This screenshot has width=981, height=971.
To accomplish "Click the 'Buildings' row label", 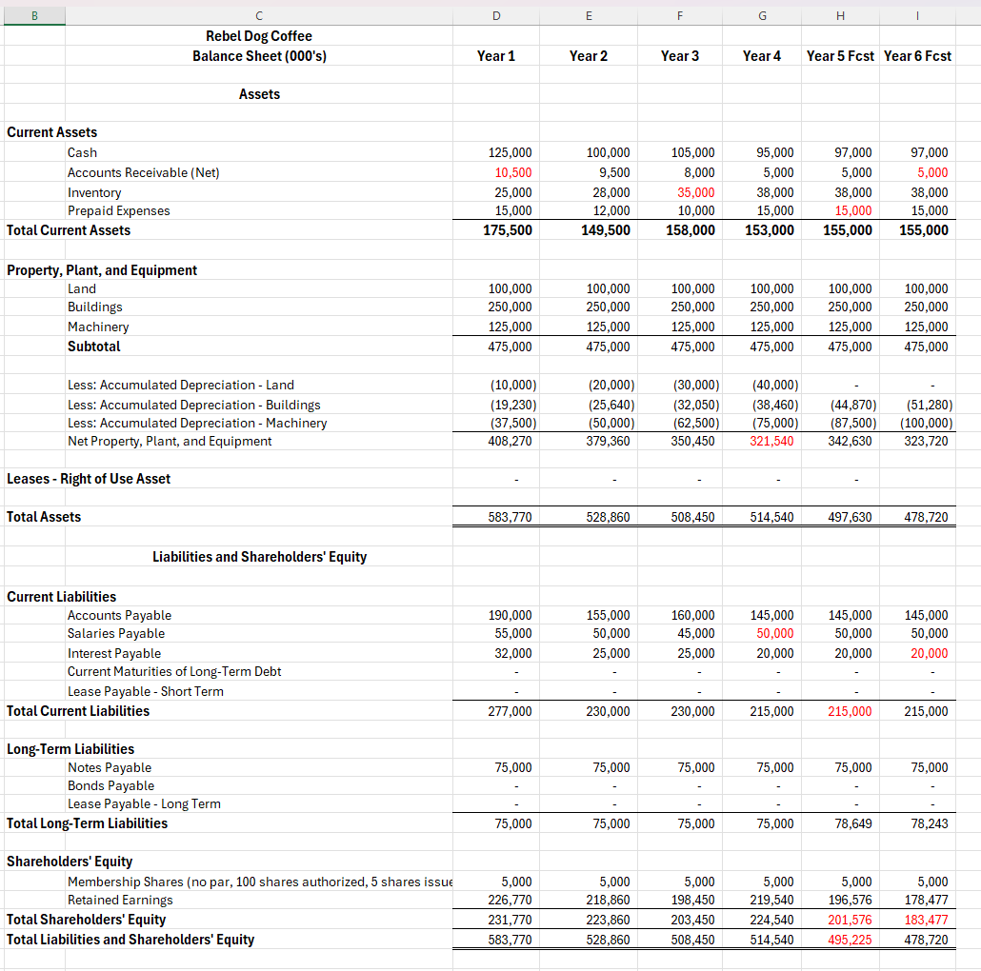I will point(95,307).
